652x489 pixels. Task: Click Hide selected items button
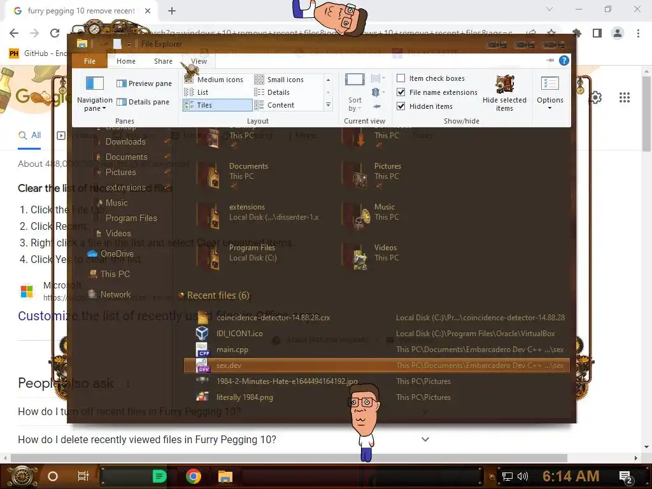tap(504, 93)
